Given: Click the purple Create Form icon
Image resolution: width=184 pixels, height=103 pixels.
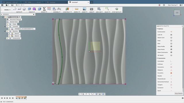Looking at the screenshot, I should pos(34,9).
